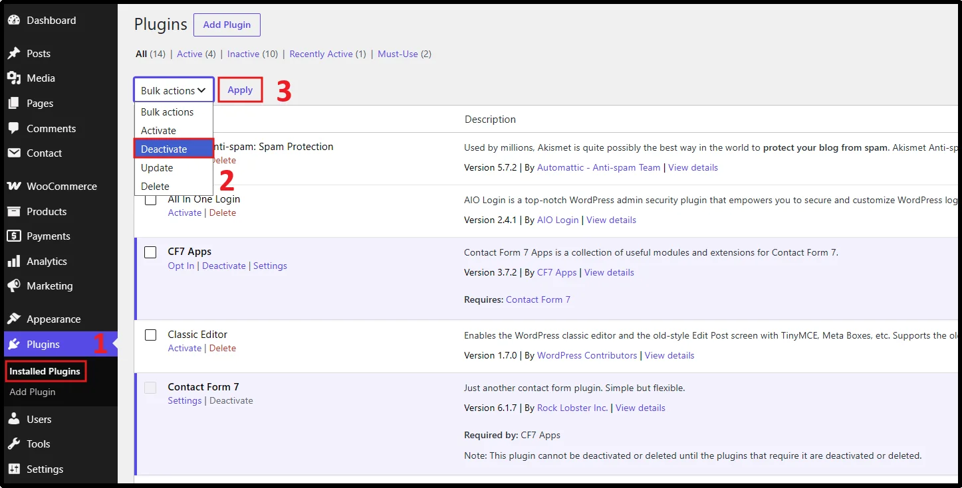
Task: Click the Settings sliders icon
Action: pyautogui.click(x=13, y=469)
